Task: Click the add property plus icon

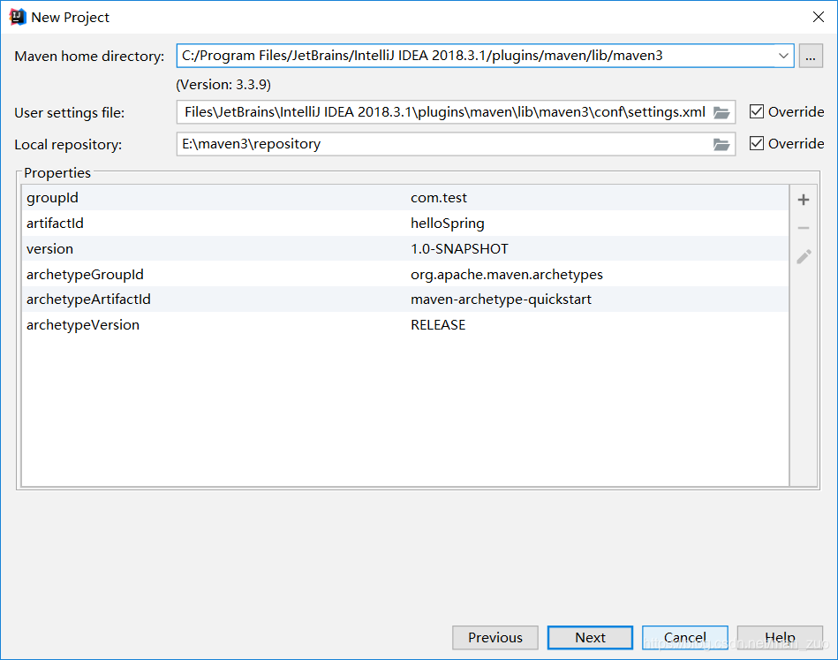Action: [x=804, y=200]
